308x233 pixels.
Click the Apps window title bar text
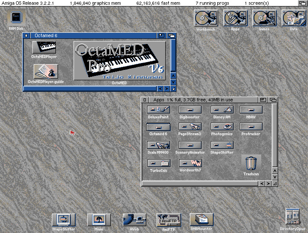(193, 100)
